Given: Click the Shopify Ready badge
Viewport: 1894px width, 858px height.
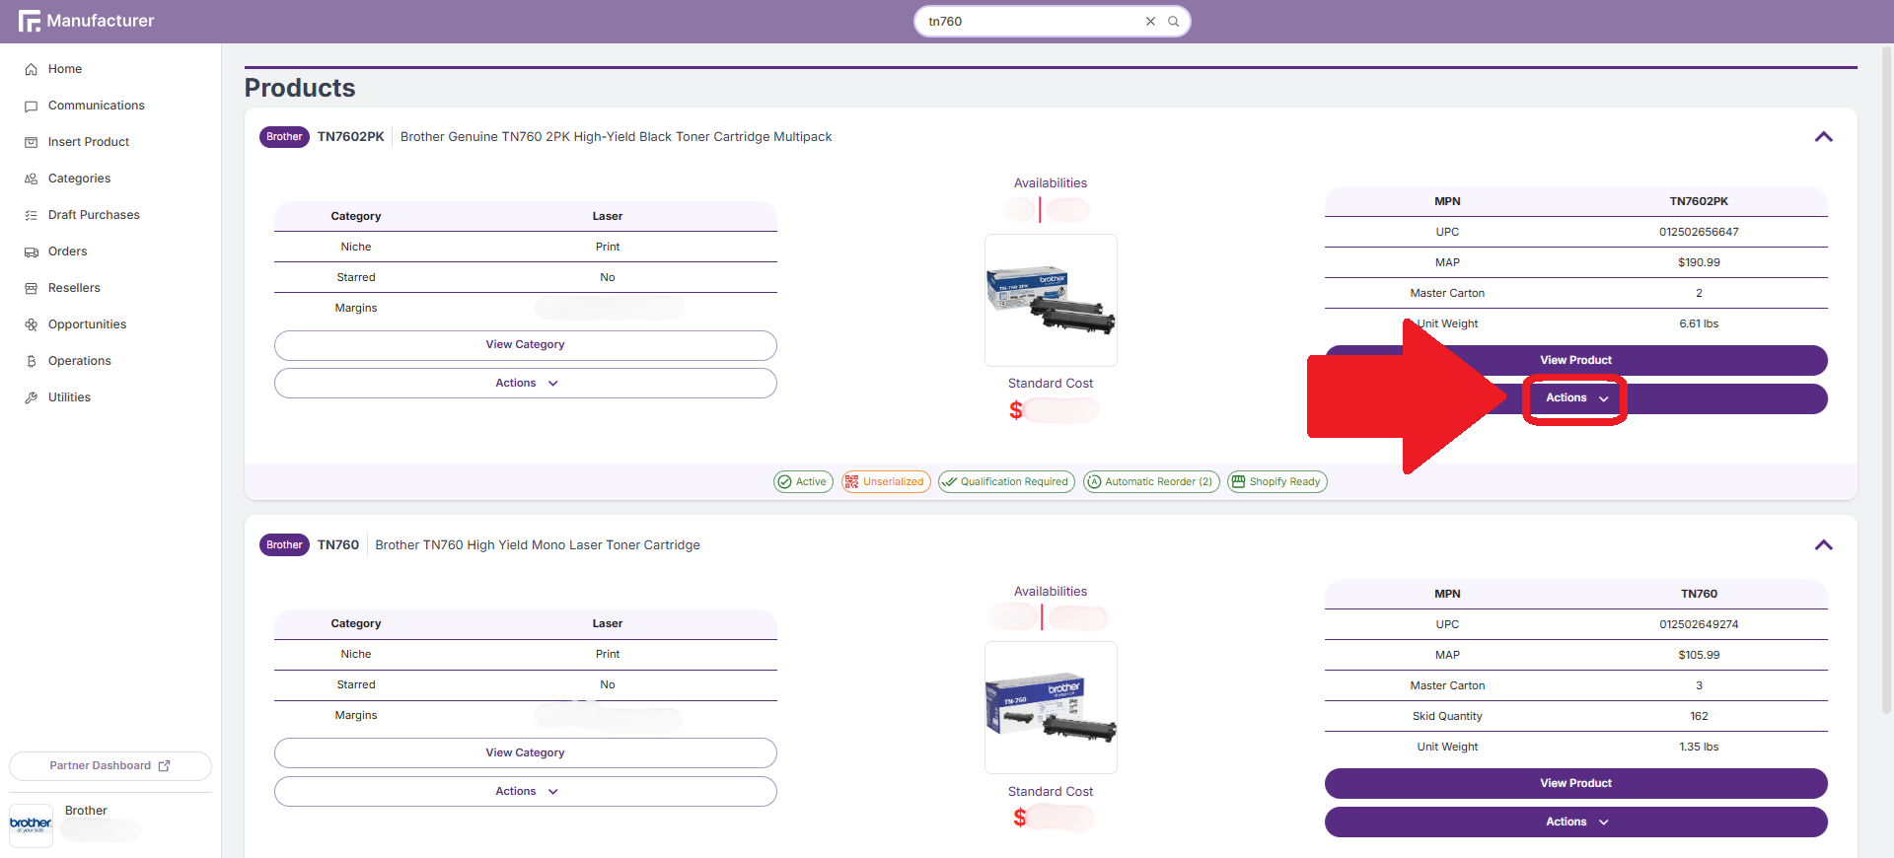Looking at the screenshot, I should pos(1277,482).
